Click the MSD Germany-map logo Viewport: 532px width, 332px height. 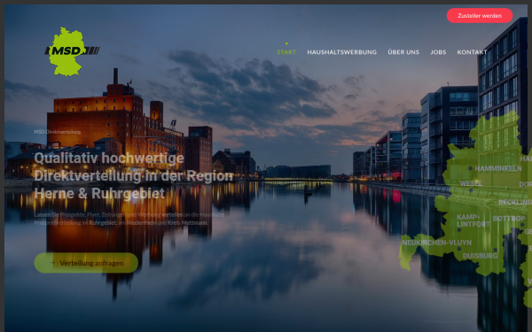tap(72, 51)
